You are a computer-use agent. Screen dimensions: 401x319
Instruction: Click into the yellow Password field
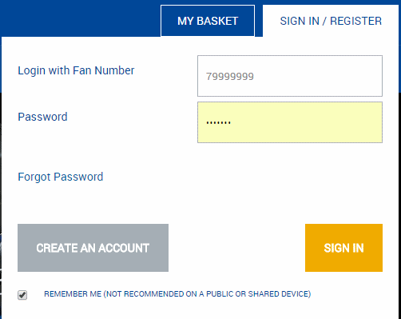[x=290, y=122]
